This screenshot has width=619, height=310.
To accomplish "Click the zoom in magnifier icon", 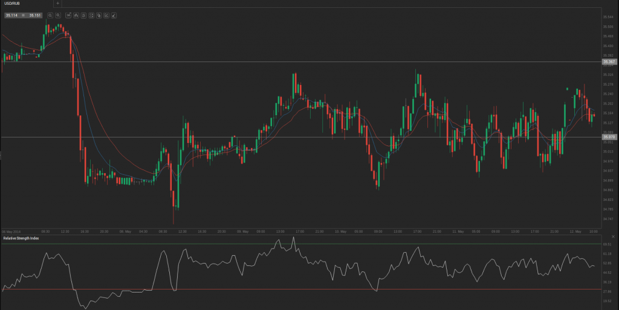I will tap(58, 14).
